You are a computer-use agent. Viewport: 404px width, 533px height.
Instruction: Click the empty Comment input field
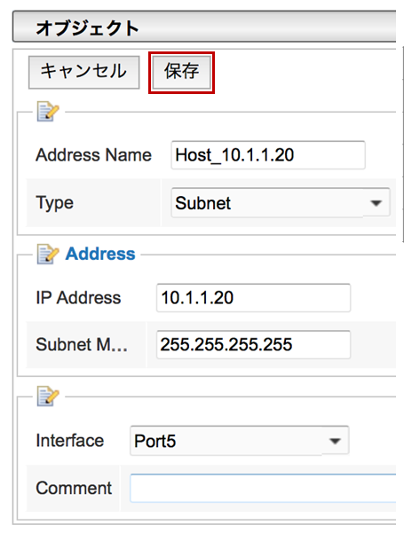click(263, 488)
